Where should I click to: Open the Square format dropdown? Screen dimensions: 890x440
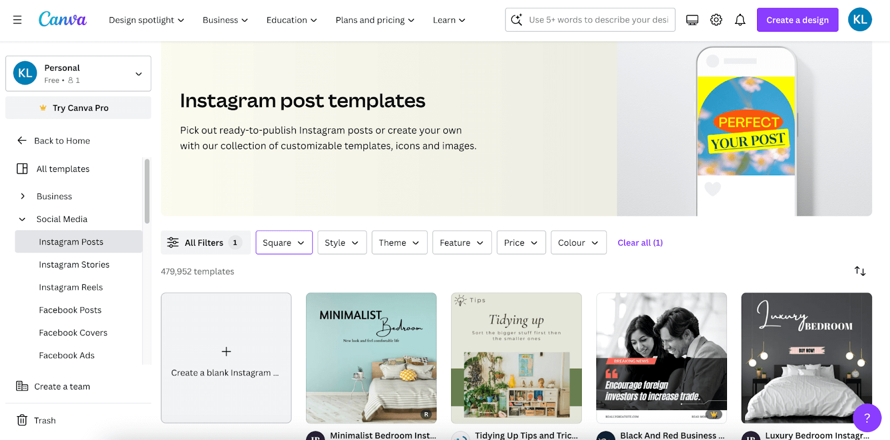point(284,243)
